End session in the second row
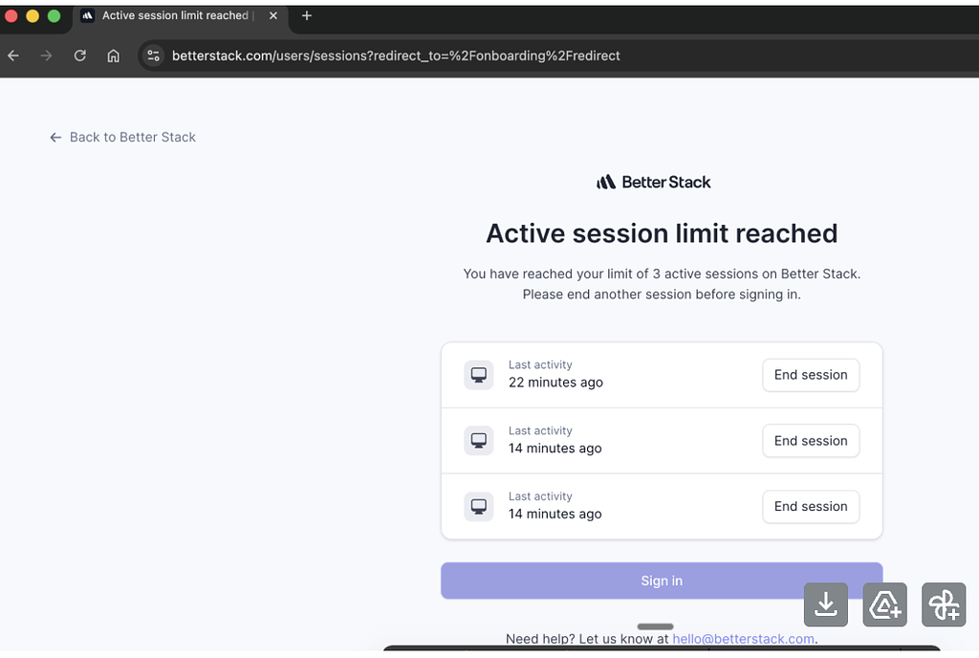The width and height of the screenshot is (979, 658). (810, 441)
